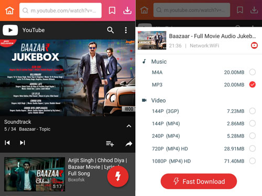This screenshot has height=196, width=262.
Task: Open YouTube search magnifier icon
Action: tap(111, 30)
